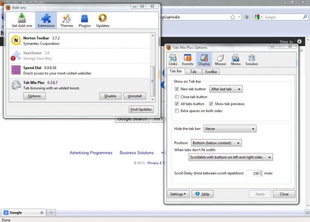This screenshot has height=222, width=310.
Task: Click Scroll Delay spinner up arrow
Action: point(261,172)
